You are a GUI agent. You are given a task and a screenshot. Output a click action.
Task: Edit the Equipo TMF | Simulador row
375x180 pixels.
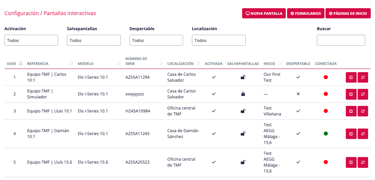click(x=351, y=94)
